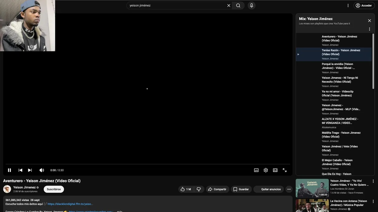The width and height of the screenshot is (378, 212).
Task: Like the video with 1 M
Action: coord(186,189)
